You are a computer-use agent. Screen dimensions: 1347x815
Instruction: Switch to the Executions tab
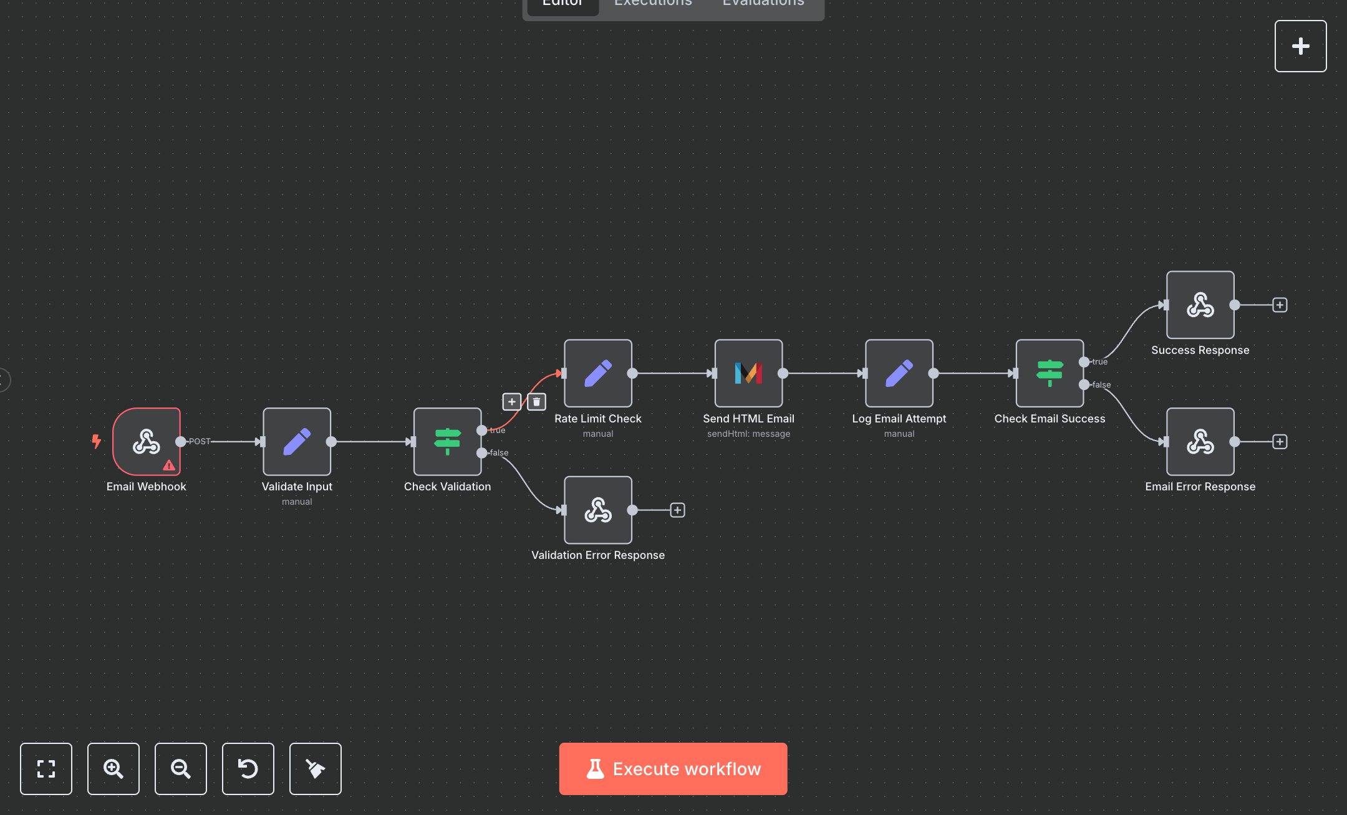point(652,5)
